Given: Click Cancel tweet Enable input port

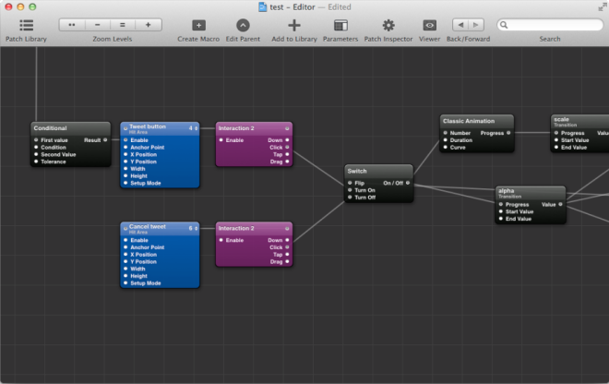Looking at the screenshot, I should [125, 240].
